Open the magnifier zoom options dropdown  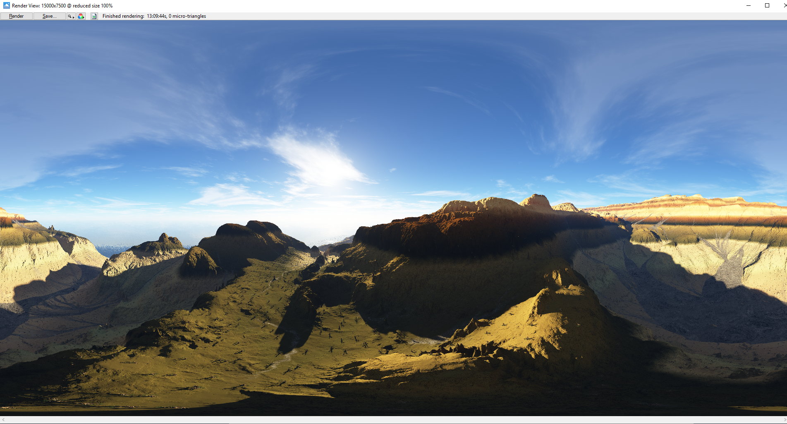click(x=71, y=16)
